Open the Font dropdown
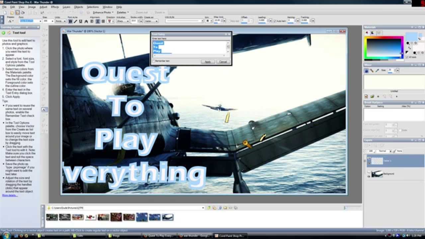 point(40,21)
